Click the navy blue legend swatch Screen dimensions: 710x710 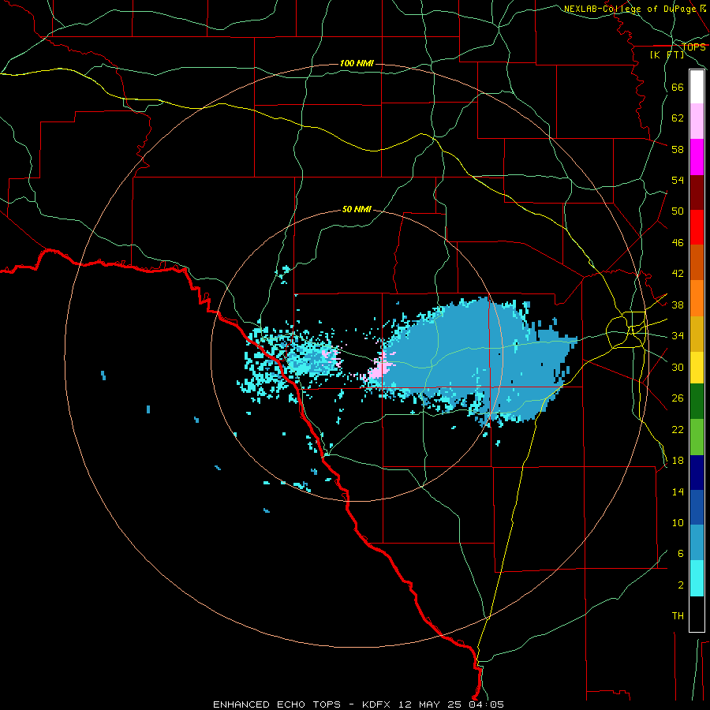[697, 473]
